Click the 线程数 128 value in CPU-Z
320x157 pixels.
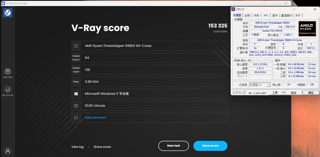(312, 84)
